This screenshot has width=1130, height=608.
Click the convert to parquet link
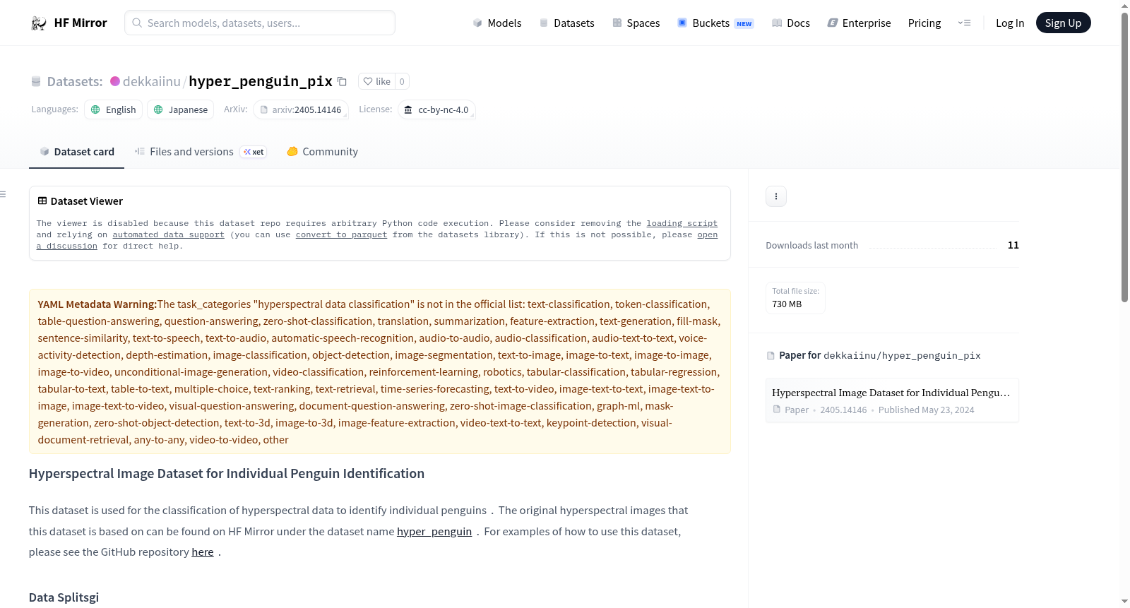tap(341, 235)
